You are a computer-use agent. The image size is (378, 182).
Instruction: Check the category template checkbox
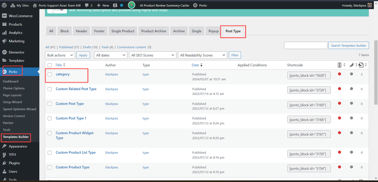pyautogui.click(x=50, y=74)
